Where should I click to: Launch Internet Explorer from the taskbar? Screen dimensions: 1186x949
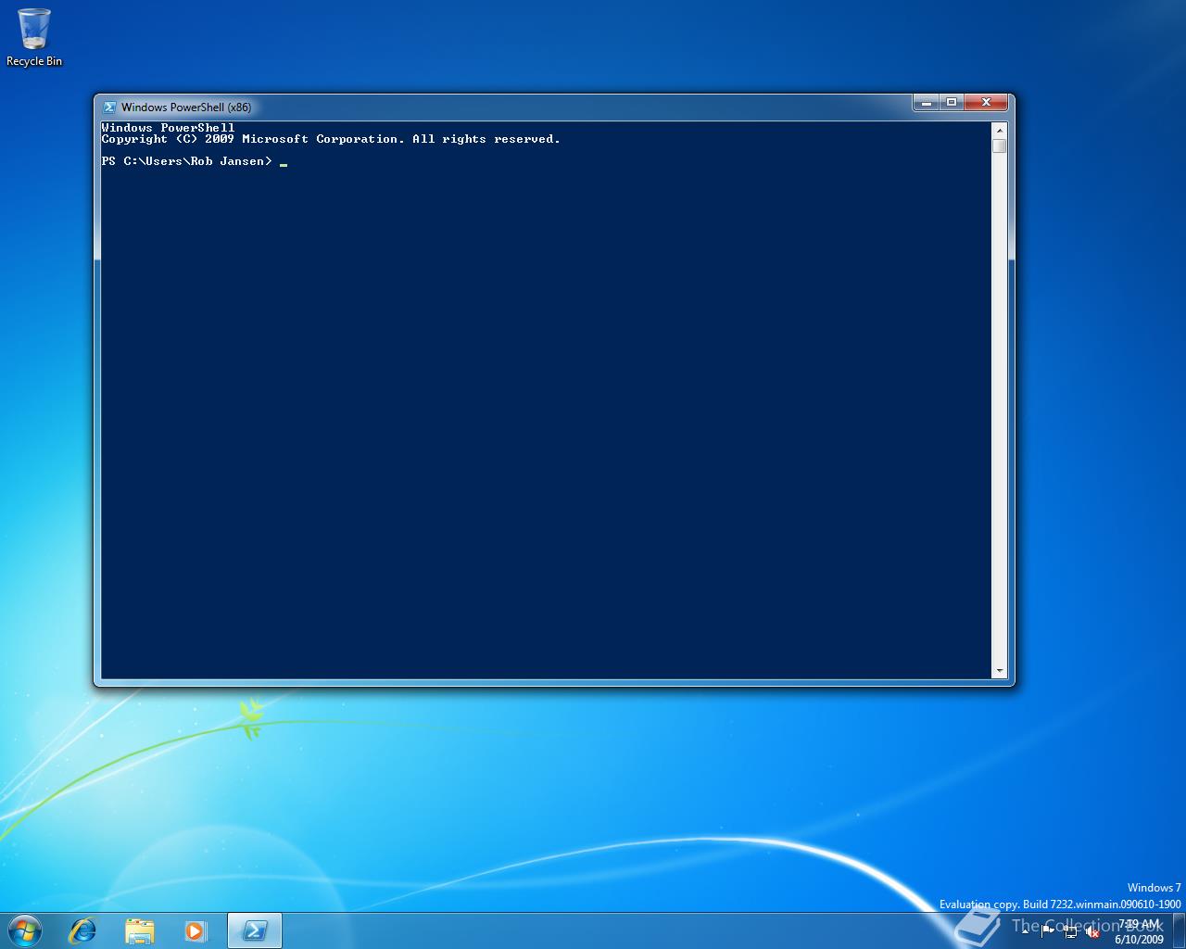(x=83, y=930)
